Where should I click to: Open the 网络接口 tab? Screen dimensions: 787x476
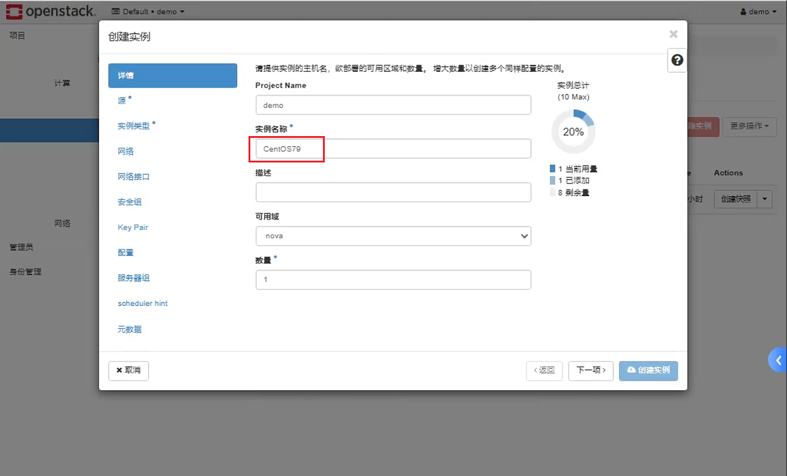click(134, 177)
